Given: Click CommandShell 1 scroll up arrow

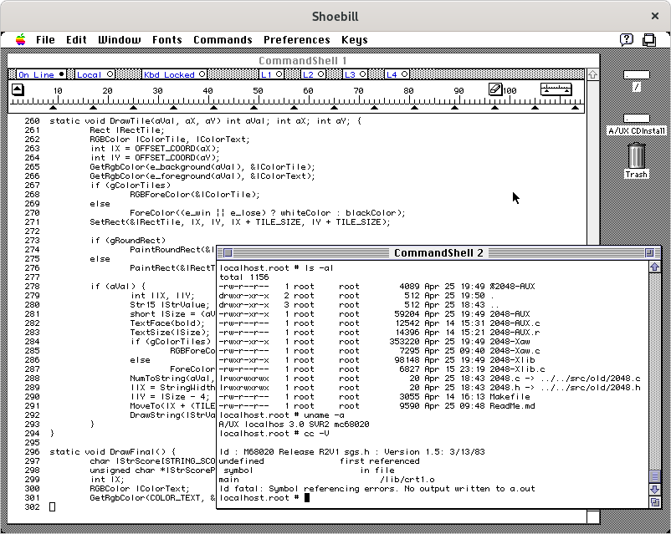Looking at the screenshot, I should pyautogui.click(x=592, y=74).
